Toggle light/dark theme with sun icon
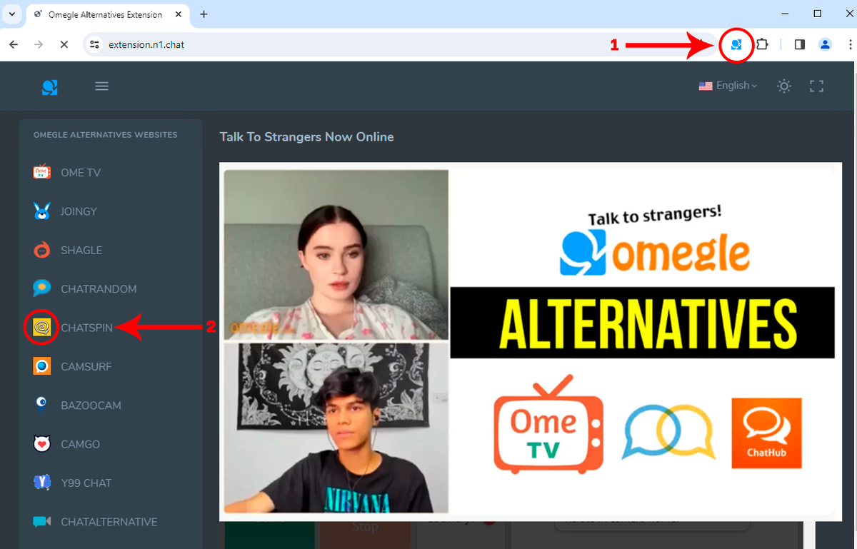 tap(783, 86)
